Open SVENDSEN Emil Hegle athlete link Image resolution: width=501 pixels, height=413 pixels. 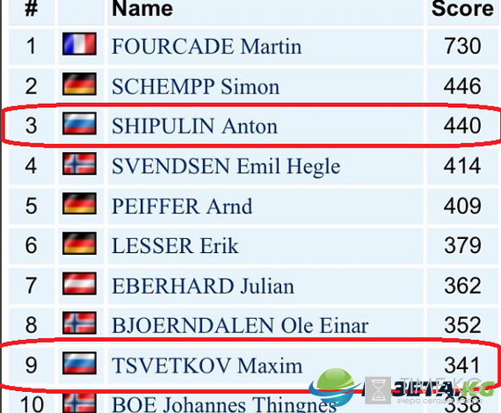(x=226, y=166)
